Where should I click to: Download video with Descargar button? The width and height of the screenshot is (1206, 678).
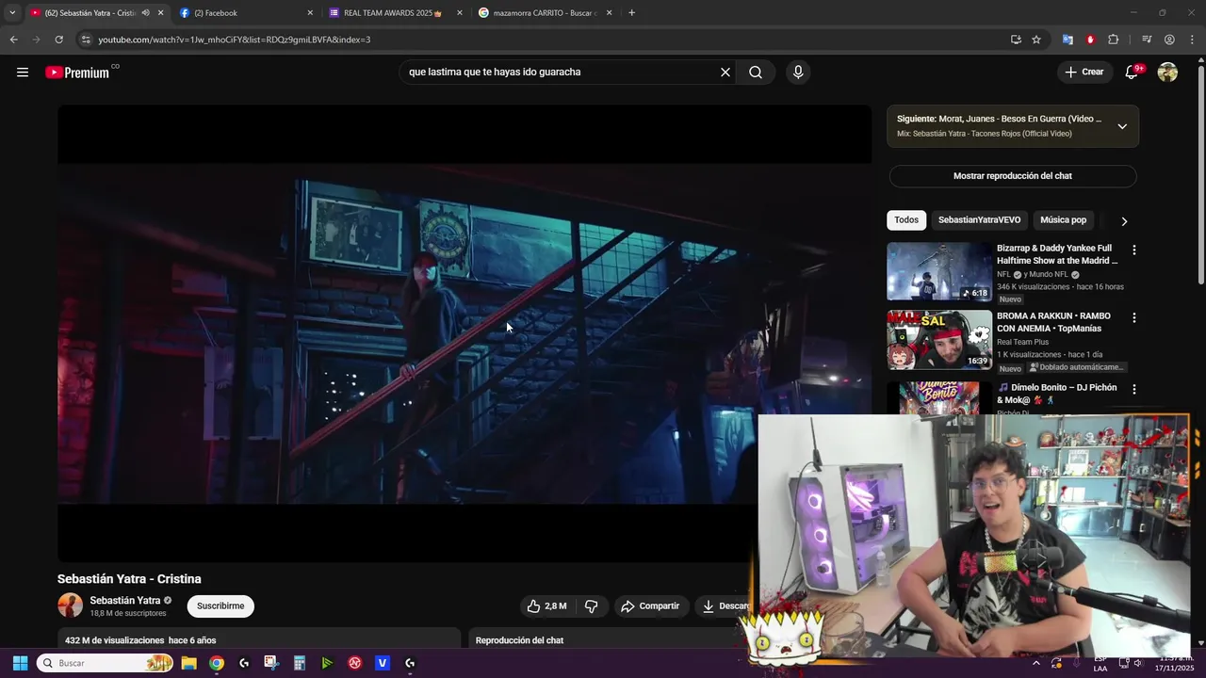[726, 606]
